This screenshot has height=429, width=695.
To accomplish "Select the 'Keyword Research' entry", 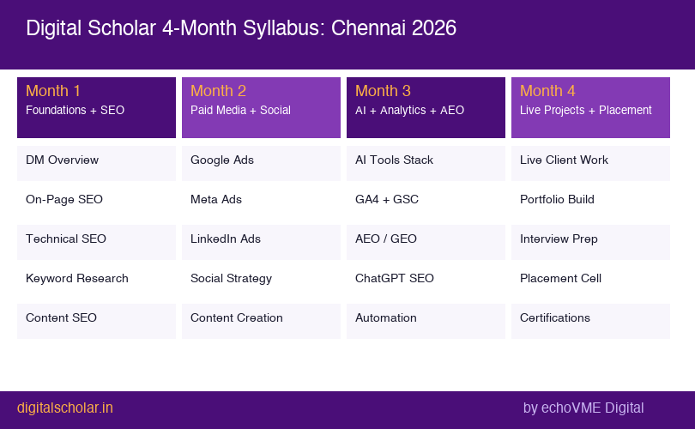I will (x=97, y=281).
